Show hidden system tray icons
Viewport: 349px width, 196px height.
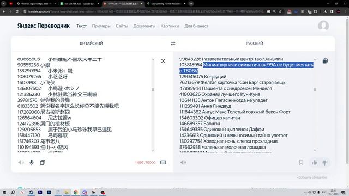(x=305, y=192)
